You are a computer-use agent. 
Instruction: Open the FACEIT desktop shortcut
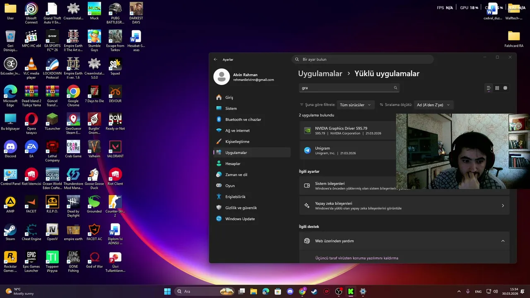coord(31,204)
